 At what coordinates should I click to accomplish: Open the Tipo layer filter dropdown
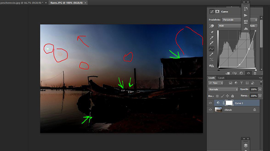[x=216, y=83]
